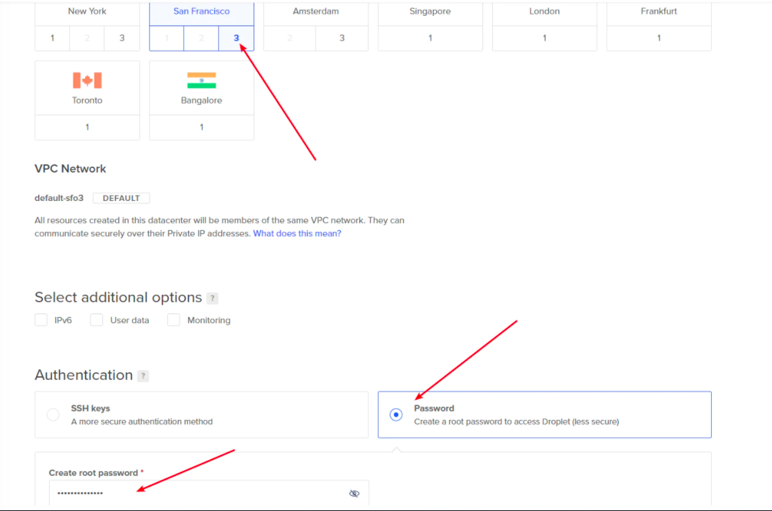
Task: Click the Canada flag icon for Toronto
Action: 87,81
